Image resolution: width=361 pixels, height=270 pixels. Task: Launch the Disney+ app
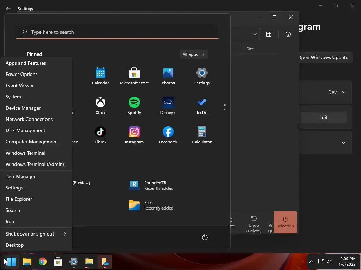click(168, 105)
